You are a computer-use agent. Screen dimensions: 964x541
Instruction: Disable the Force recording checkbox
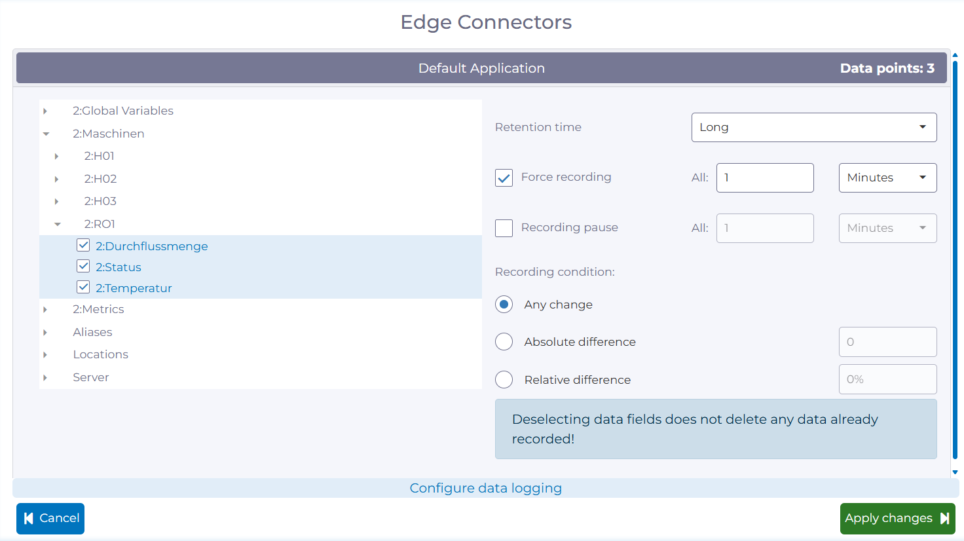point(504,177)
